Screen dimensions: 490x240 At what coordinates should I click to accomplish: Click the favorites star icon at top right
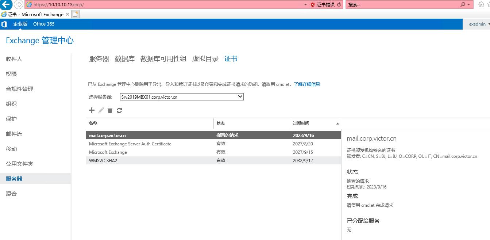coord(488,4)
